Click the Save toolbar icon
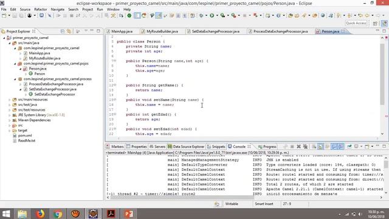 [15, 16]
